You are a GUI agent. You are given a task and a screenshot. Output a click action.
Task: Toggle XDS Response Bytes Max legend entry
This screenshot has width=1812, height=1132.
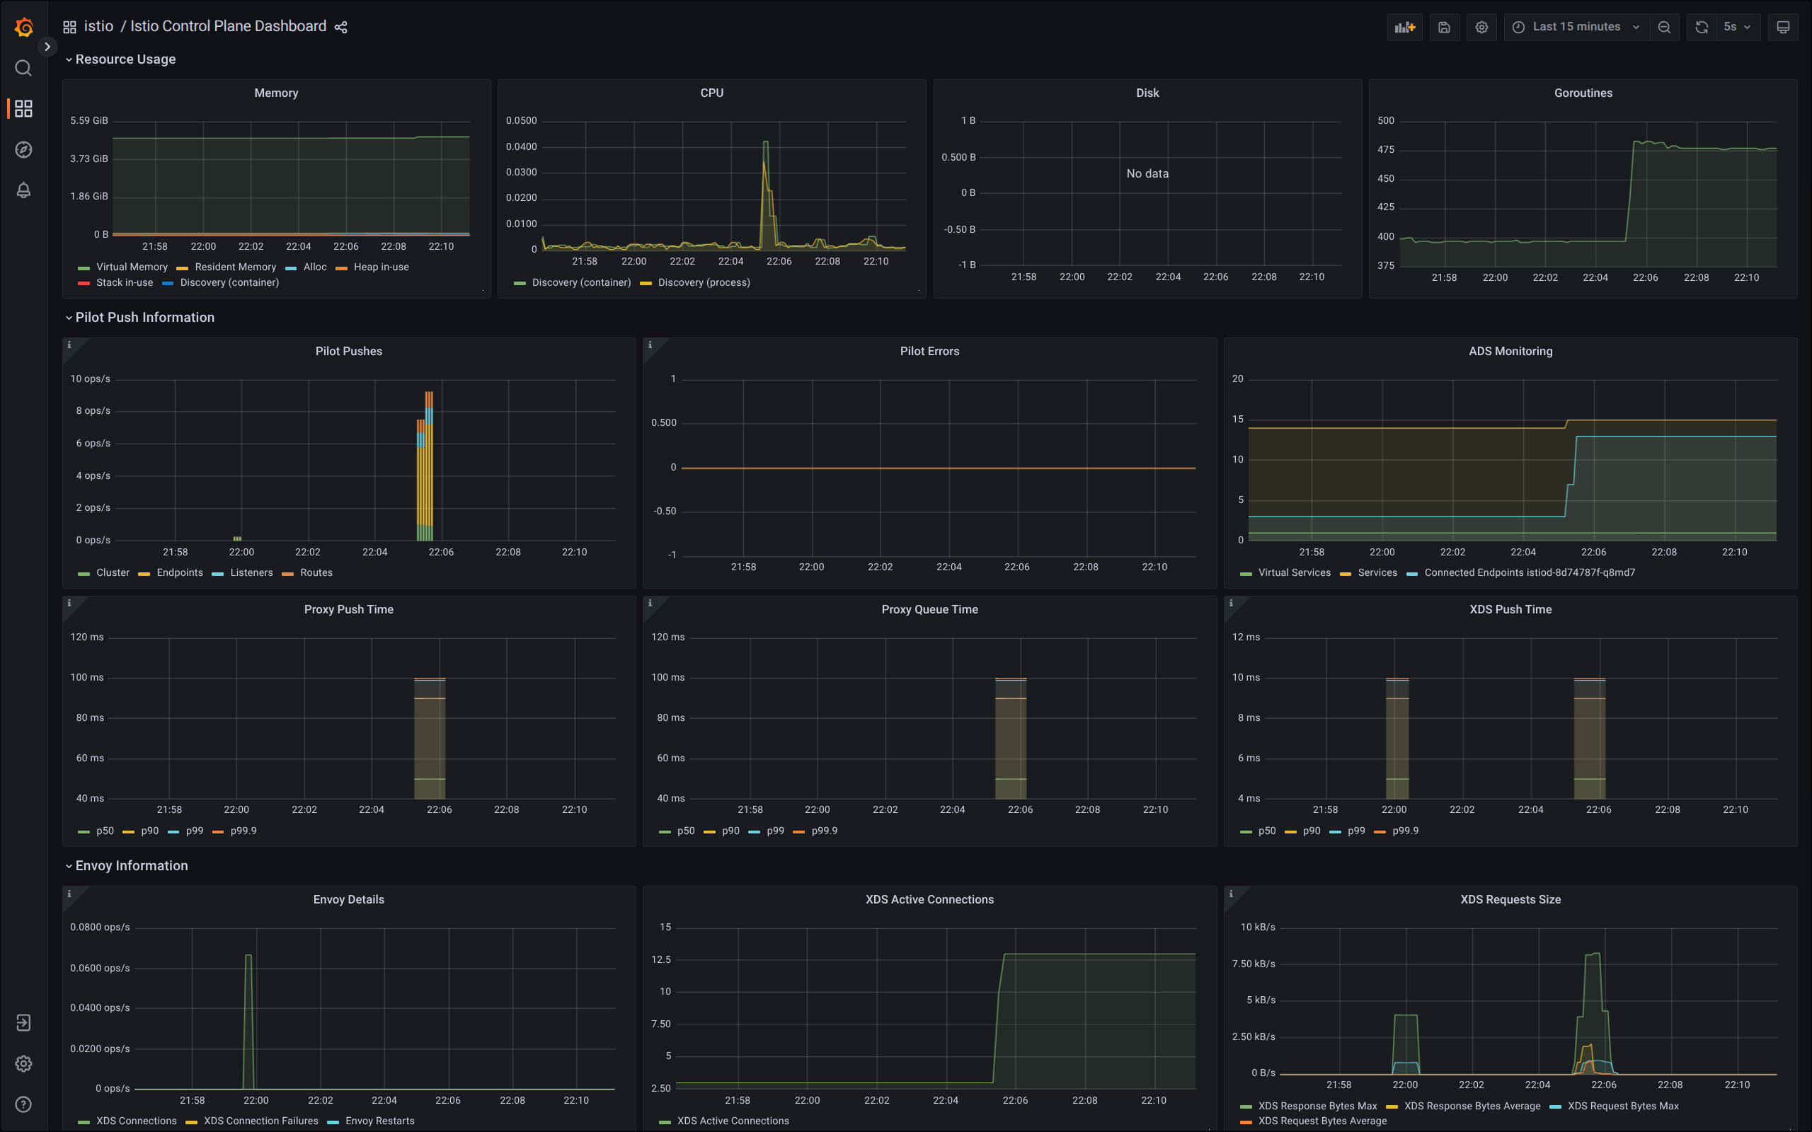point(1317,1106)
